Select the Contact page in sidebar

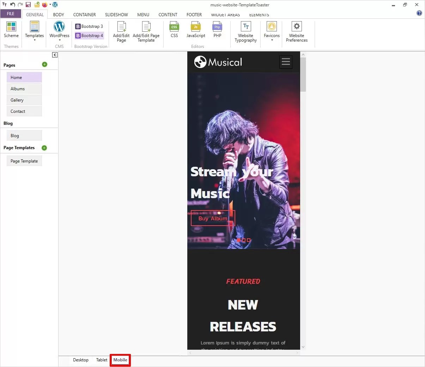[x=24, y=111]
